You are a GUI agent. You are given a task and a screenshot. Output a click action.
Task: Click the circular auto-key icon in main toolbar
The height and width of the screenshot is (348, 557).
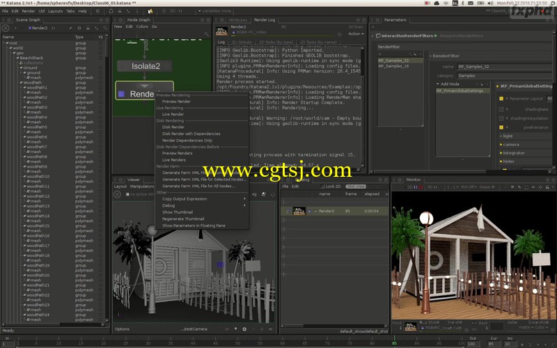click(97, 11)
